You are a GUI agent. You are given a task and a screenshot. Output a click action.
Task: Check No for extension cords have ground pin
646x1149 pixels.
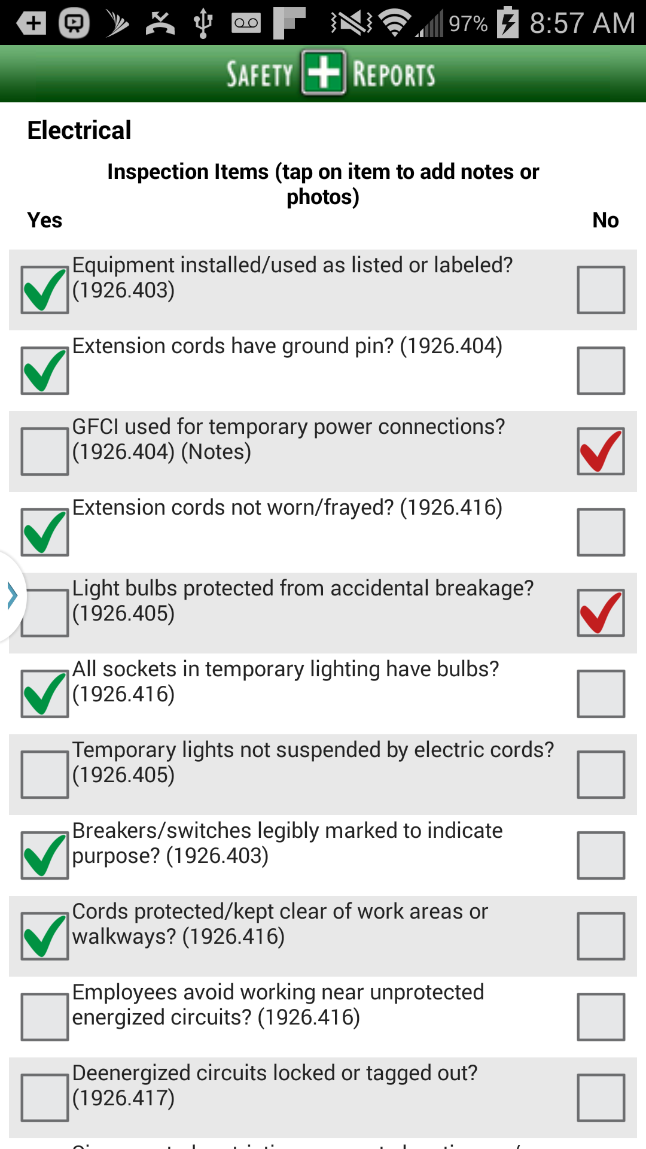(x=601, y=370)
